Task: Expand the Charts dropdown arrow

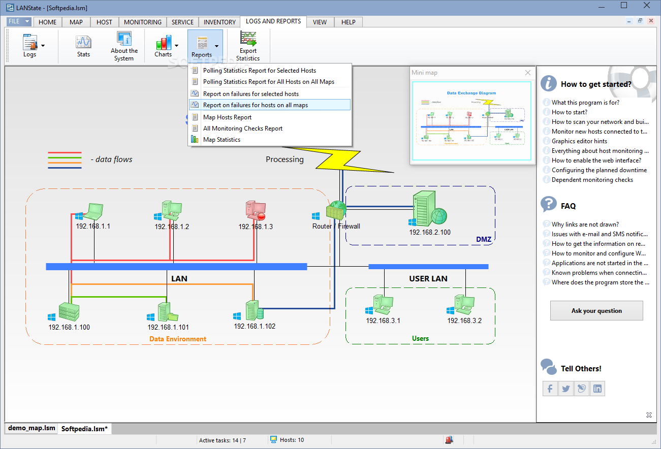Action: pyautogui.click(x=176, y=46)
